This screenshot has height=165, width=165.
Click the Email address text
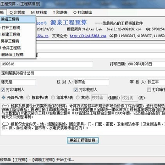(124, 29)
